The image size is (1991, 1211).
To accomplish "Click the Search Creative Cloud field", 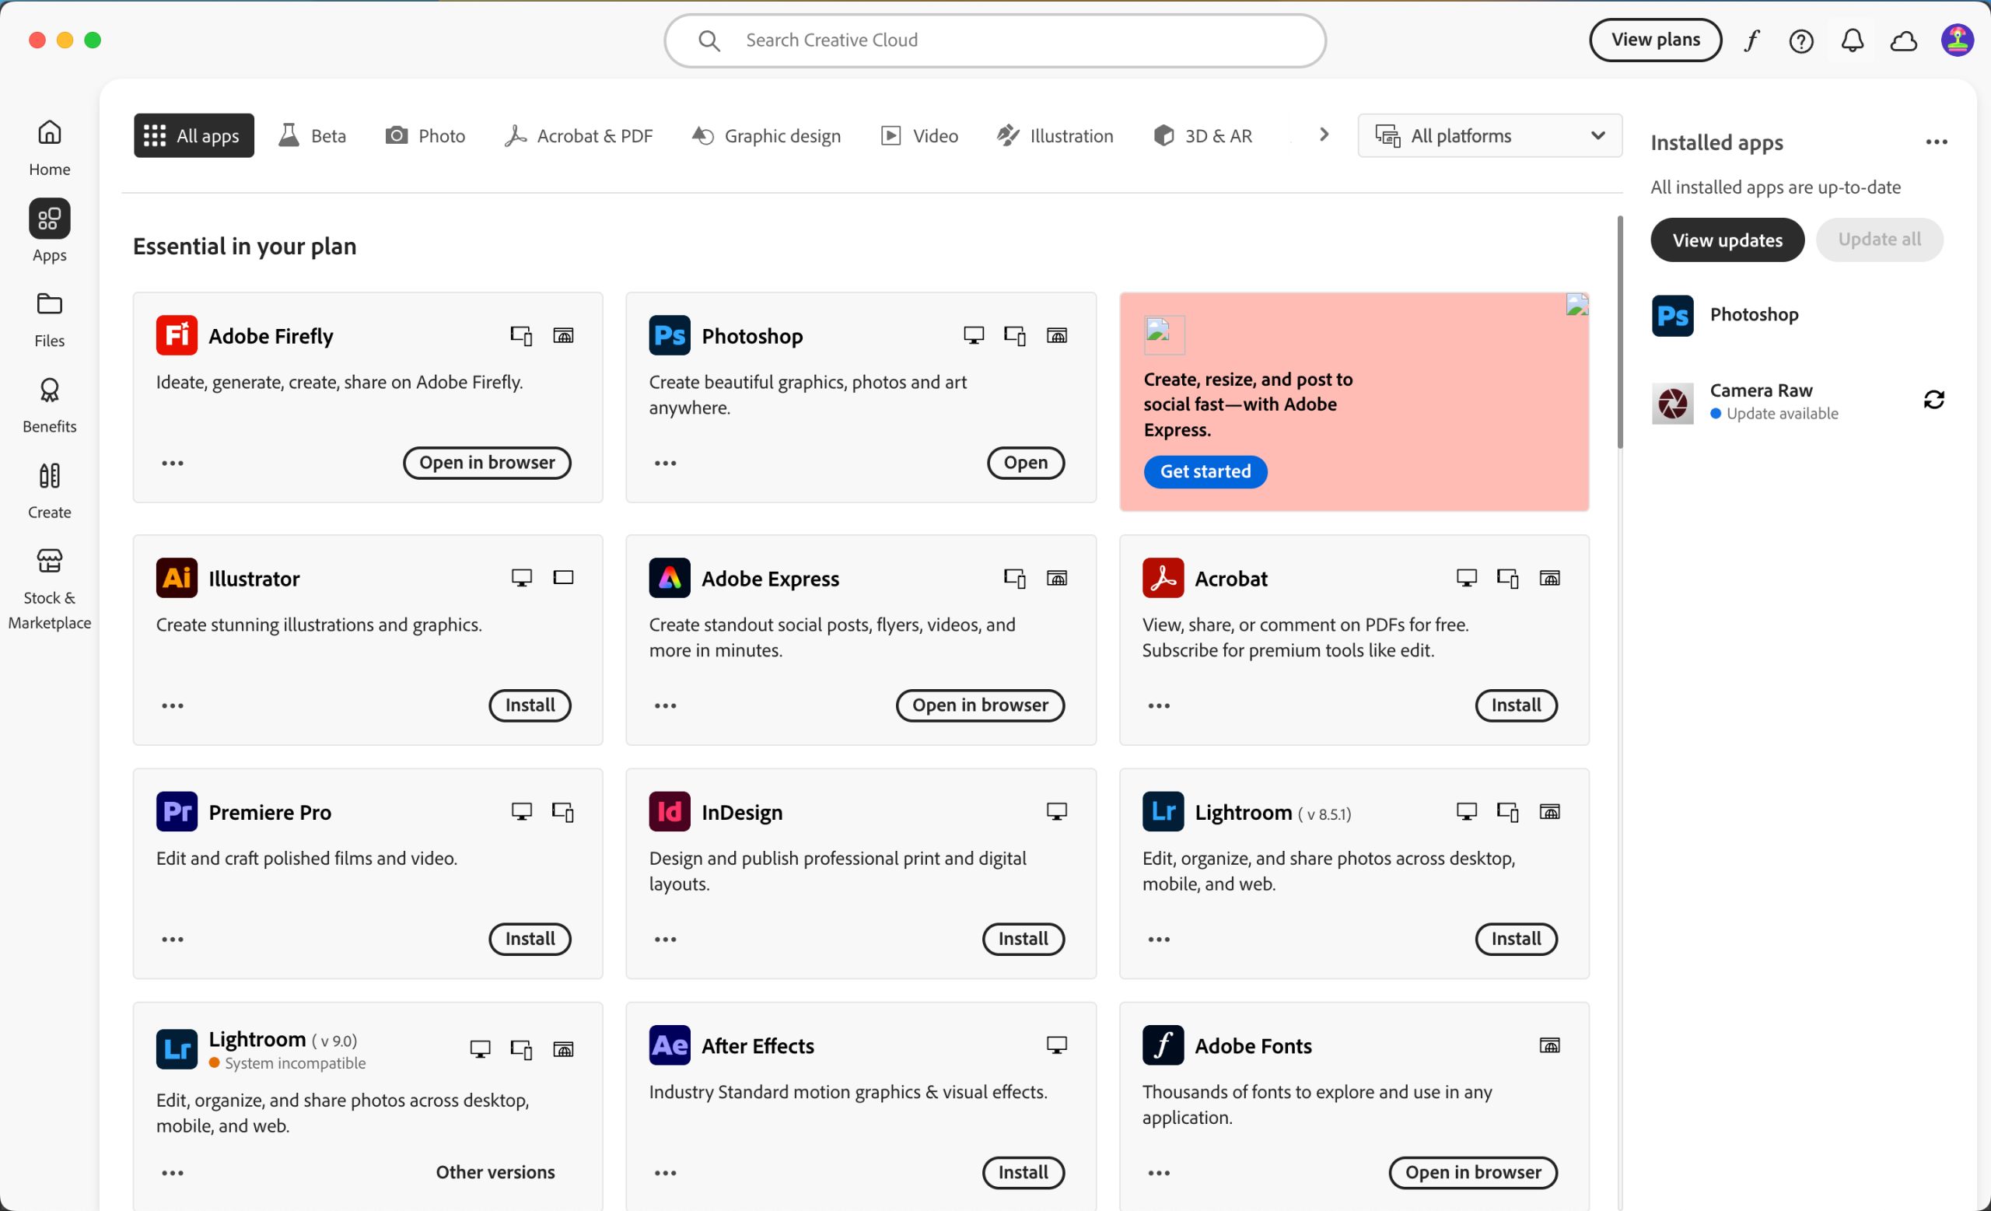I will 994,40.
